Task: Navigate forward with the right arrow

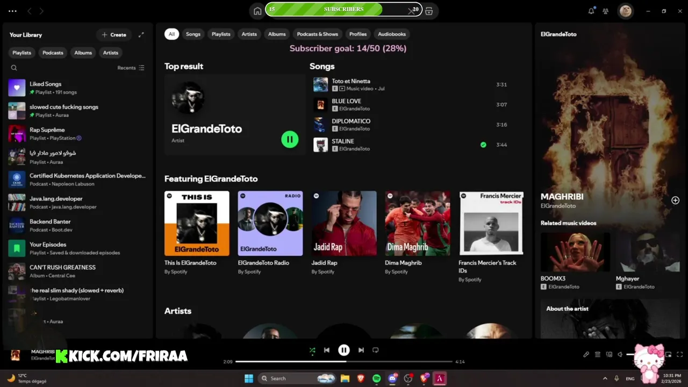Action: point(41,11)
